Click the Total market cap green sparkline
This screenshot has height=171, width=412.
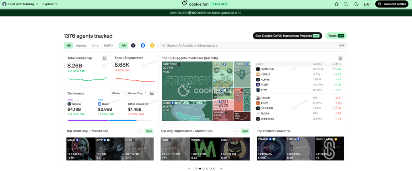(87, 79)
